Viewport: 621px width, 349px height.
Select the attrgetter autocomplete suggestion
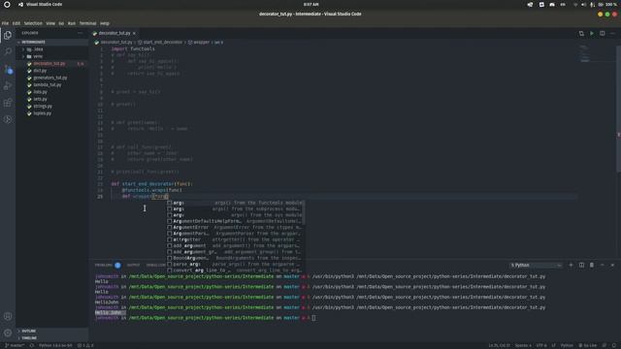235,239
